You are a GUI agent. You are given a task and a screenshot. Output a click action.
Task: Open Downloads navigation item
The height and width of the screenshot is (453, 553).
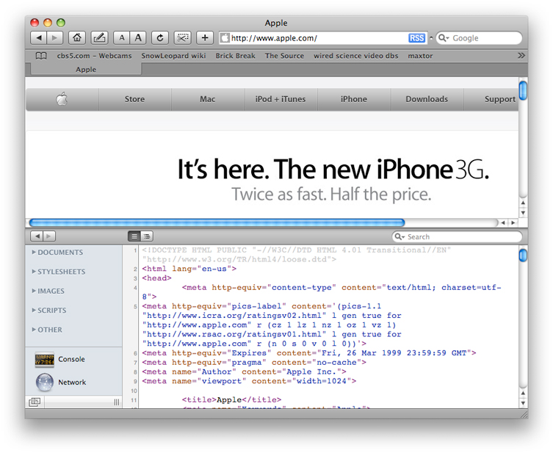(x=427, y=99)
